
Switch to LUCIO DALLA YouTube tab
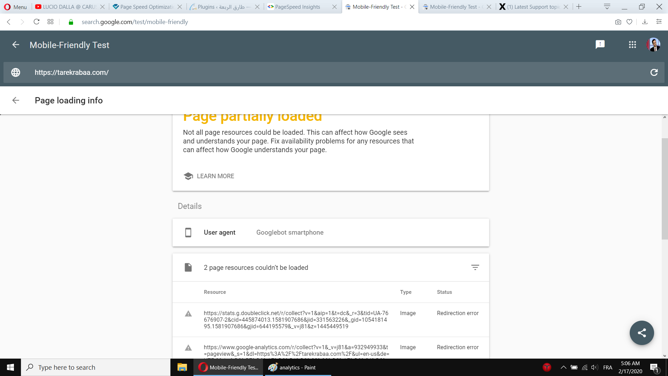pos(66,7)
